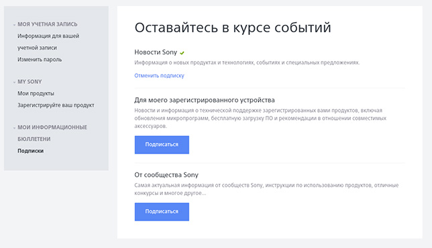Click green checkmark next to Новости Sony
432x248 pixels.
coord(182,52)
